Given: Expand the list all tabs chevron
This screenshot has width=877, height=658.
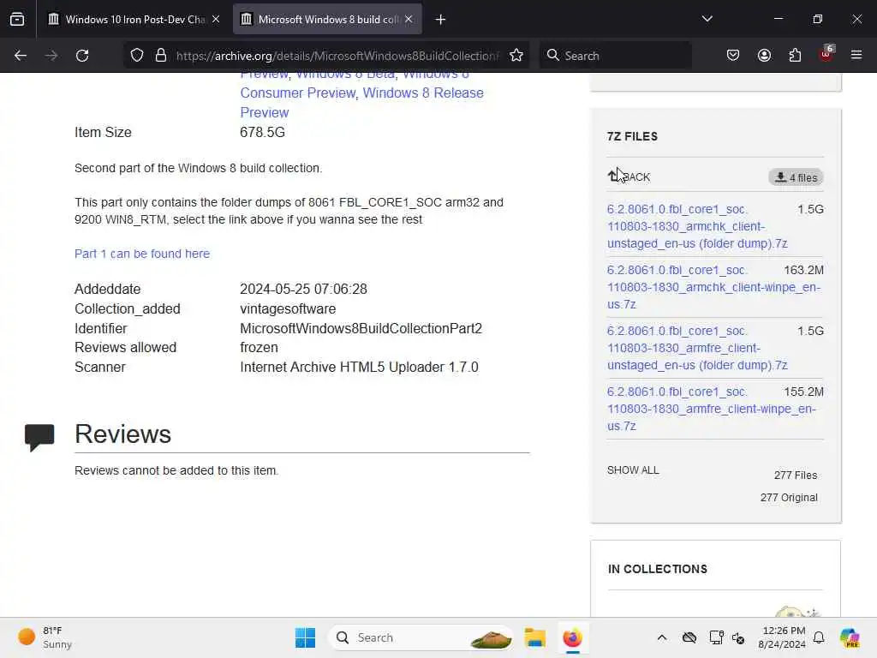Looking at the screenshot, I should [x=707, y=19].
